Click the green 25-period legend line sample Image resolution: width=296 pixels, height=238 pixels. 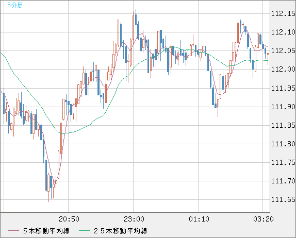84,231
